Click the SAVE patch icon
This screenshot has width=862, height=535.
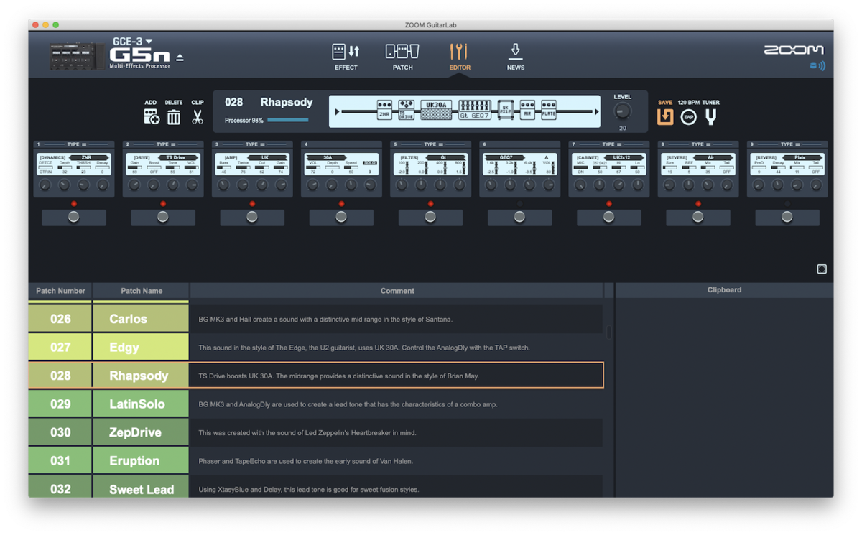[x=665, y=116]
